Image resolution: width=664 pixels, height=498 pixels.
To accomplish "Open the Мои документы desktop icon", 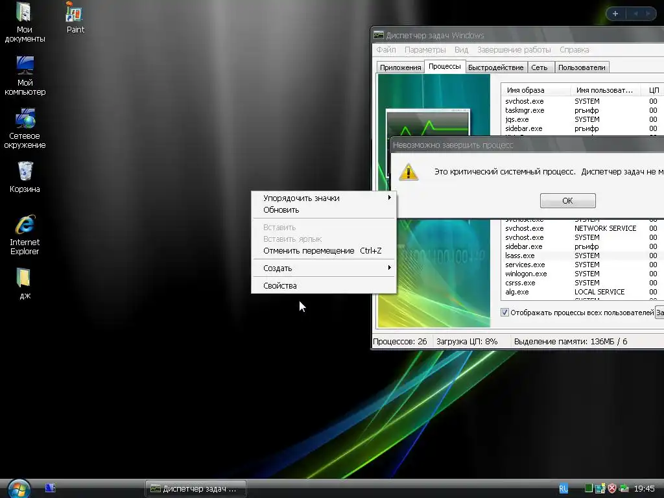I will (25, 22).
